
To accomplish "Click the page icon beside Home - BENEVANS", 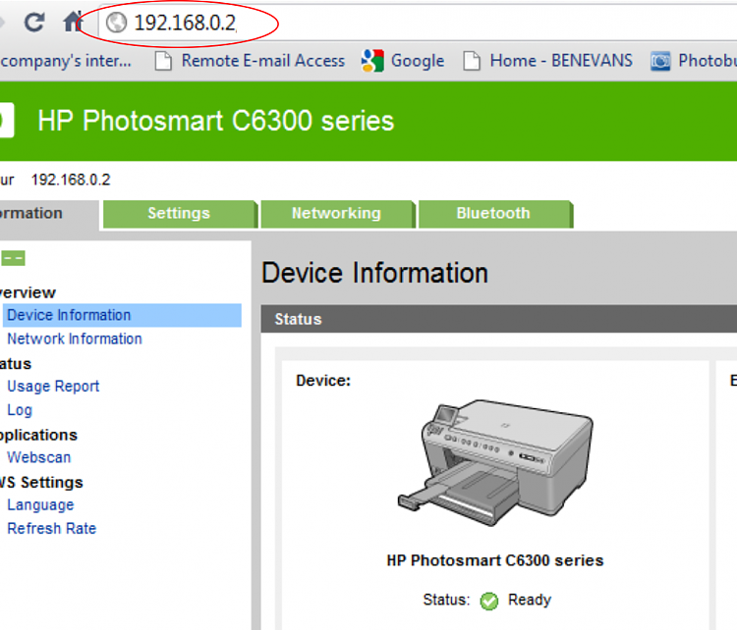I will pos(472,61).
